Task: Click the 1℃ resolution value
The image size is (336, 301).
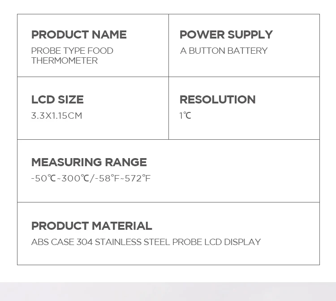Action: 185,116
